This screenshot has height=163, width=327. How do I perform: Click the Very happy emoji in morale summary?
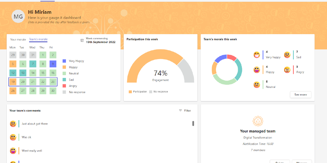coord(257,55)
